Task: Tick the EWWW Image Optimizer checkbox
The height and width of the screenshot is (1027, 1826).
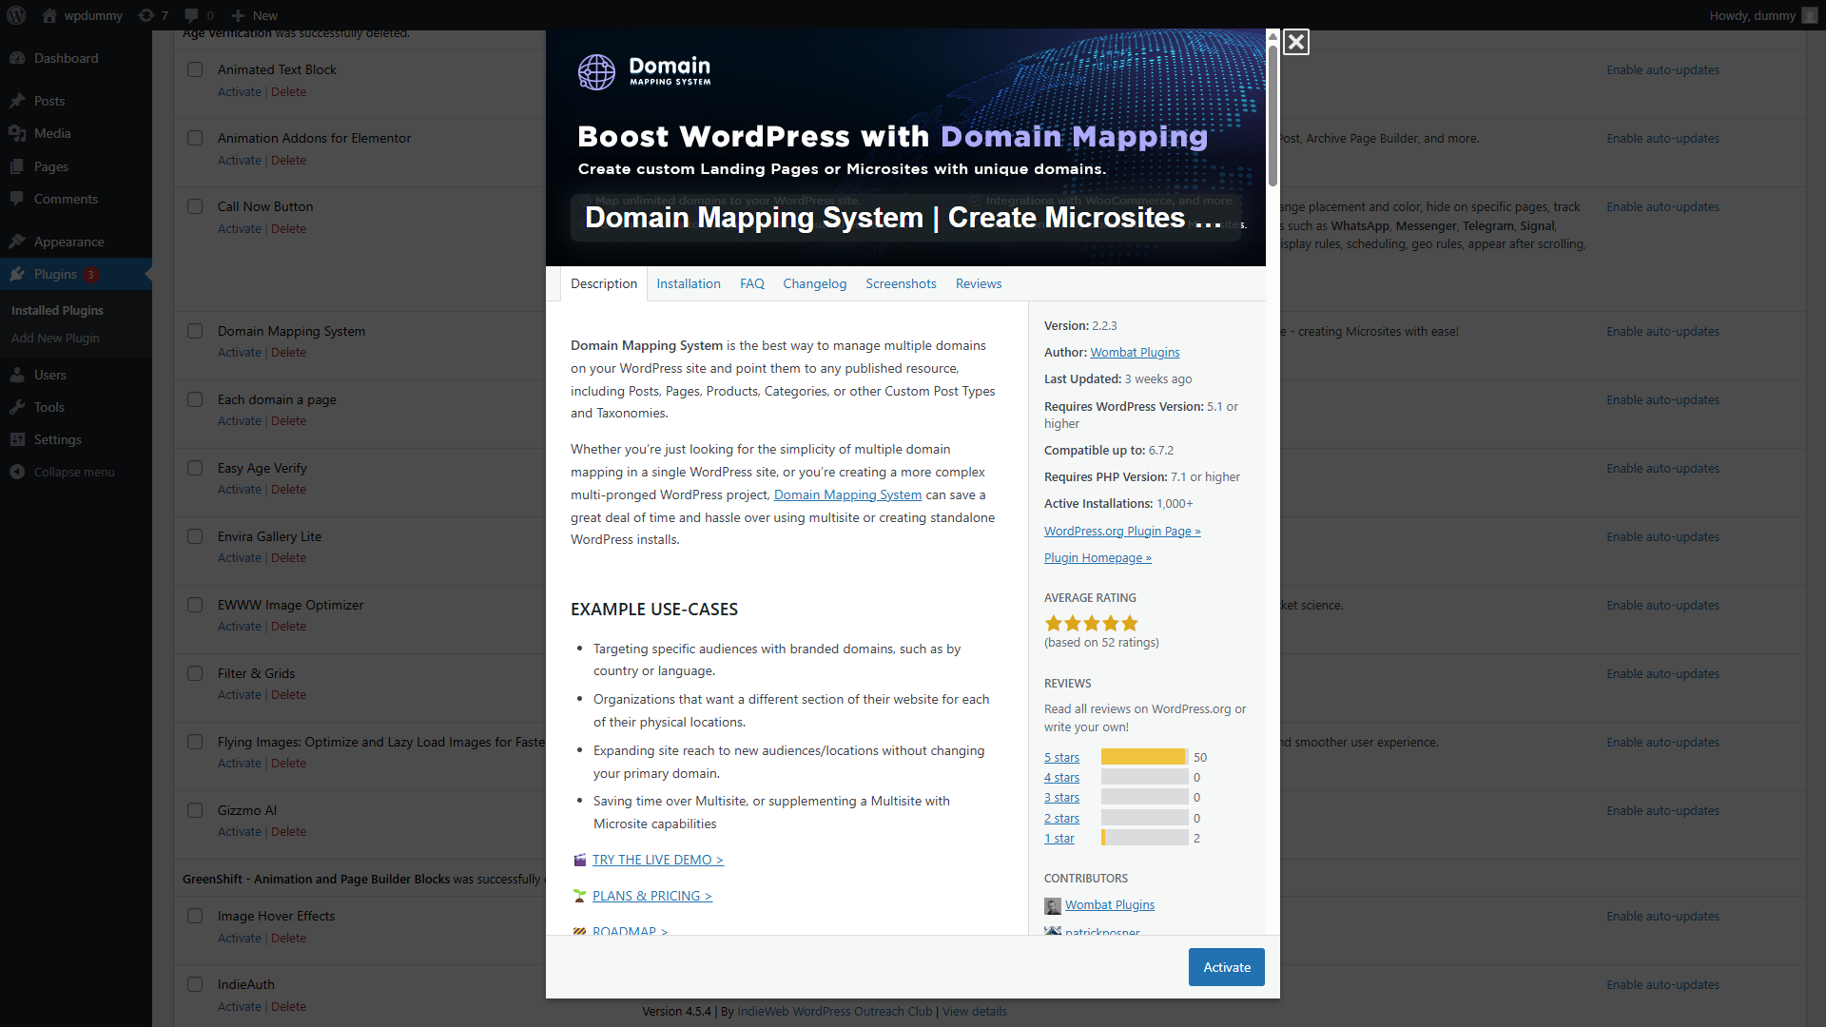Action: pyautogui.click(x=195, y=605)
